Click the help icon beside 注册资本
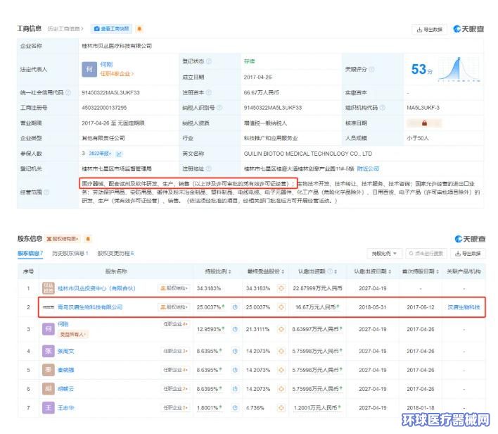Image resolution: width=498 pixels, height=434 pixels. coord(209,92)
